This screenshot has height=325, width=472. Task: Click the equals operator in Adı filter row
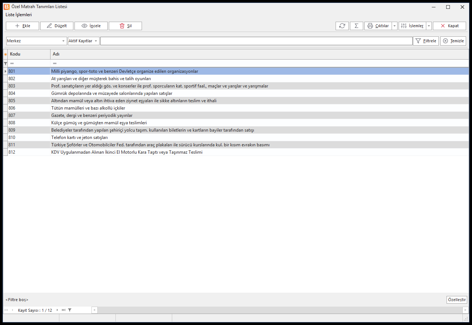(55, 64)
